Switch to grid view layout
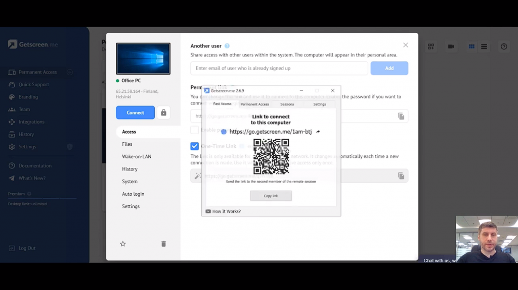 tap(471, 47)
